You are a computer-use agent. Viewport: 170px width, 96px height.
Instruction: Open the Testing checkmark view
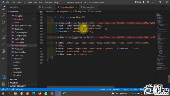click(3, 44)
